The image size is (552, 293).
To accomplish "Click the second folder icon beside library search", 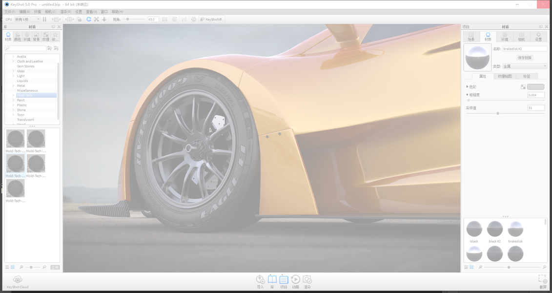I will (x=56, y=48).
